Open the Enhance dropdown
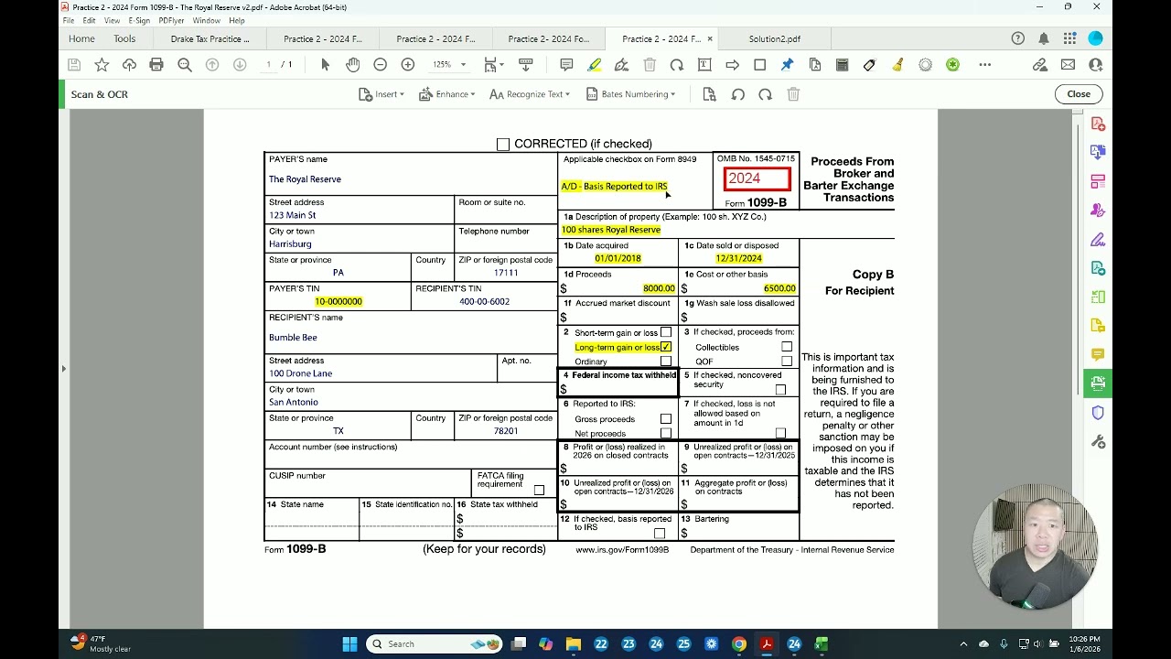Screen dimensions: 1171x659 point(446,94)
